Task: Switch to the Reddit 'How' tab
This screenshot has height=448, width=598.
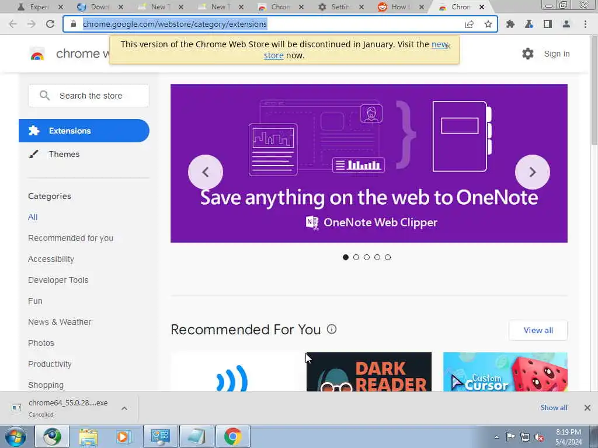Action: 399,7
